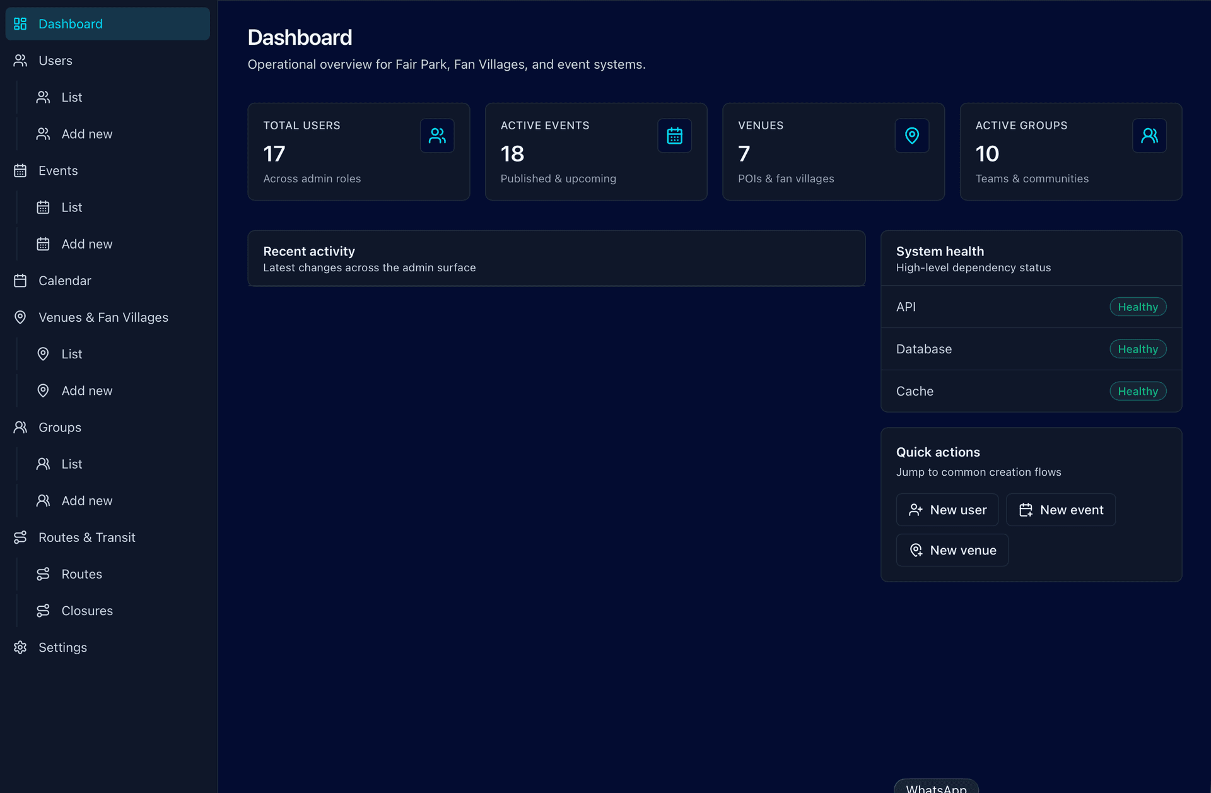This screenshot has height=793, width=1211.
Task: Open Events List label
Action: click(72, 207)
